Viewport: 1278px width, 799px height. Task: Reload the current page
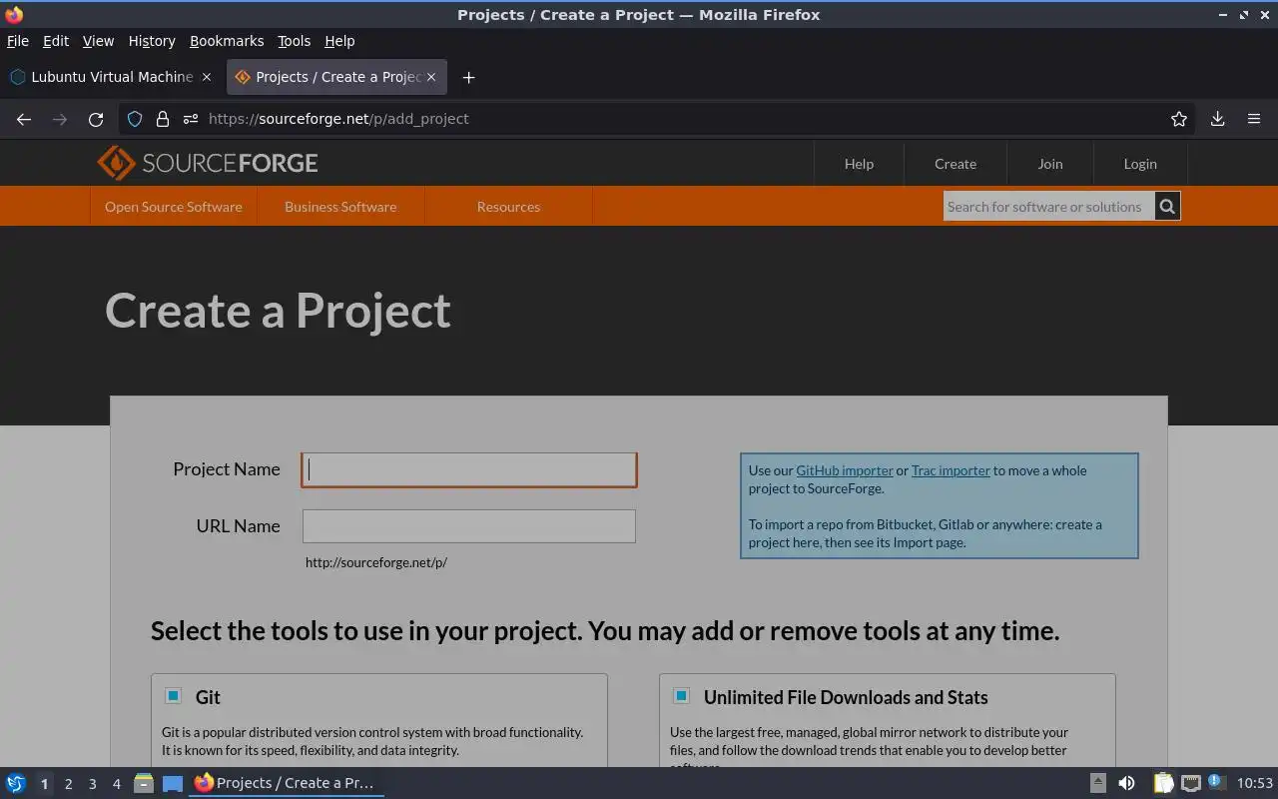point(96,119)
